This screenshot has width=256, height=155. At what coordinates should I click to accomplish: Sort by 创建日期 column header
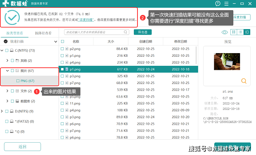[146, 41]
